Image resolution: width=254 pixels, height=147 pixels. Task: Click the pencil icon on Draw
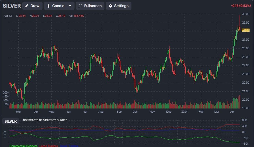click(x=27, y=6)
